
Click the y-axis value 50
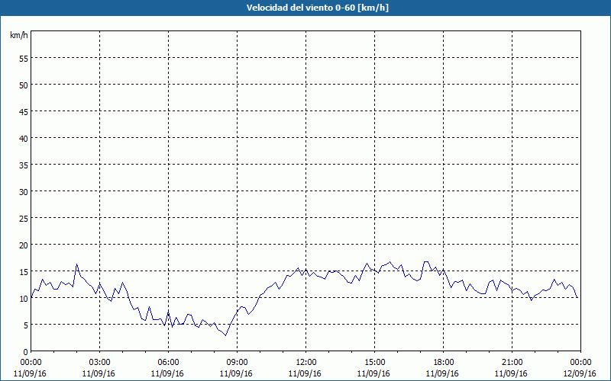click(x=24, y=85)
